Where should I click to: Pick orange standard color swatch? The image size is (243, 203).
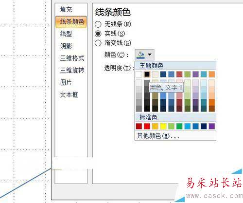tap(155, 126)
